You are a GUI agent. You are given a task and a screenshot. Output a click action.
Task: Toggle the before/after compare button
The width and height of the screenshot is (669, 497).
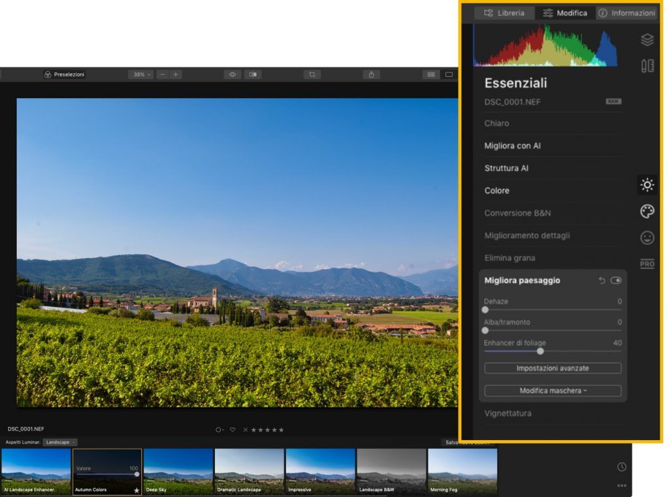click(x=253, y=74)
